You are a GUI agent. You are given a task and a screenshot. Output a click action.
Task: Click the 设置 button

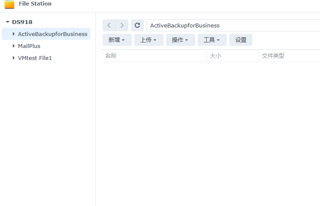coord(241,40)
